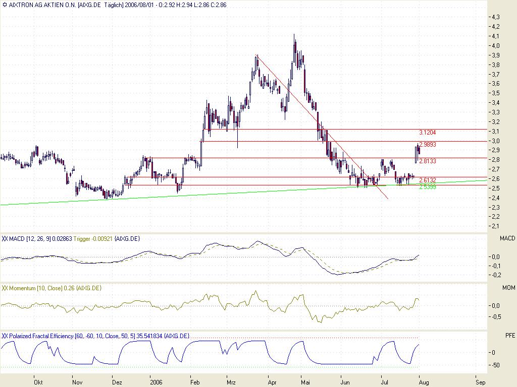Click the 4,3 value on the price axis

pos(496,17)
